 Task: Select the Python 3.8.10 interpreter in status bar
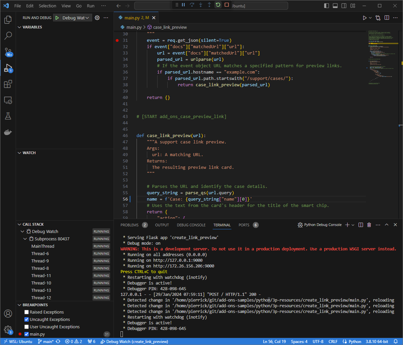376,341
